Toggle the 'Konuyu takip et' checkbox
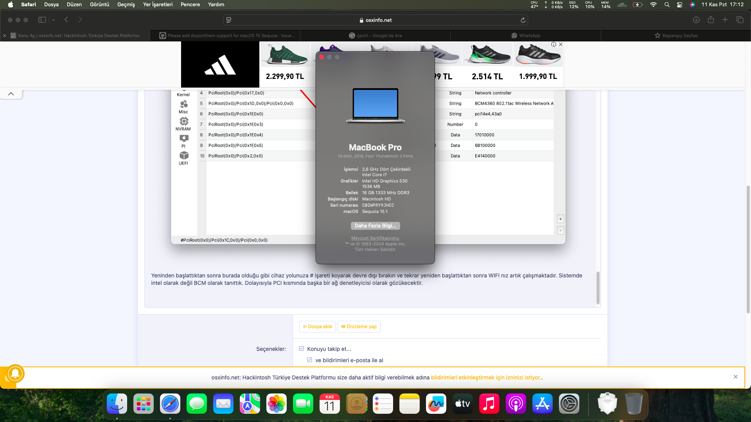This screenshot has width=751, height=422. [301, 349]
